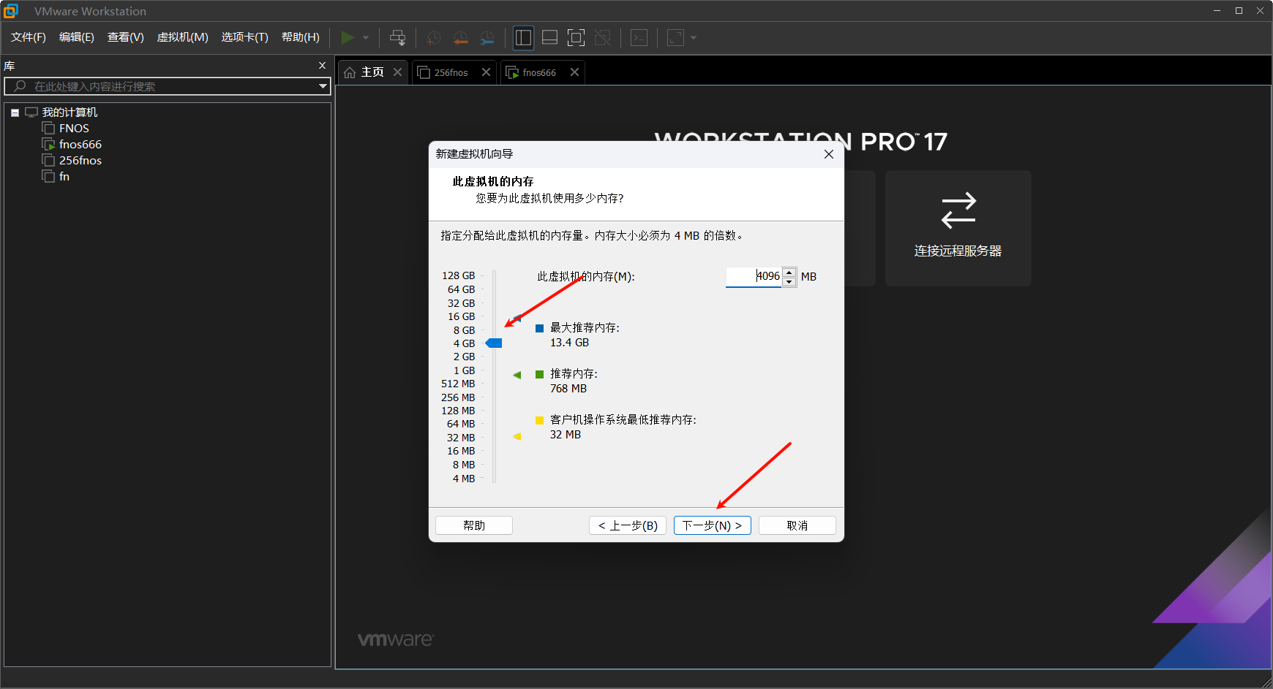Click the green recommended memory marker

point(517,375)
